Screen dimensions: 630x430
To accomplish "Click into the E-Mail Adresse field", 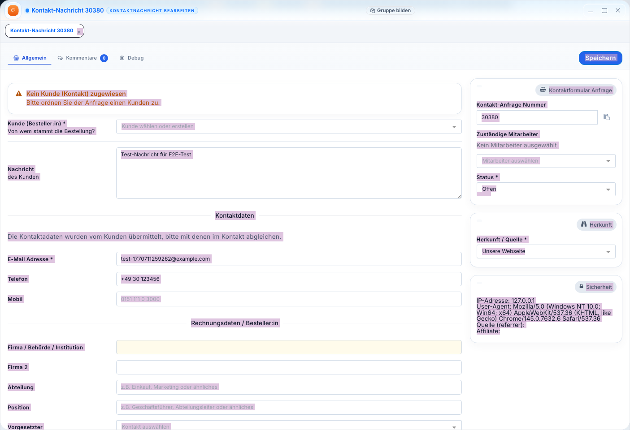I will tap(288, 259).
